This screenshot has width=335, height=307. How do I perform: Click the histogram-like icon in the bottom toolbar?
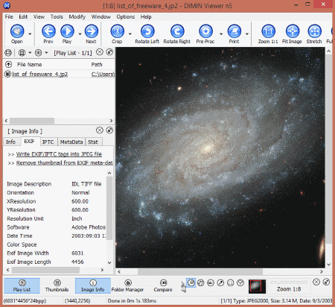coord(211,282)
